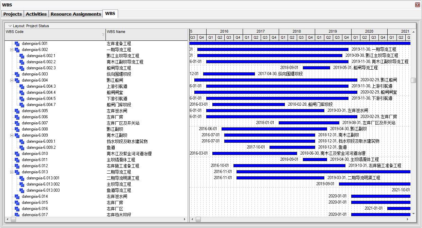The height and width of the screenshot is (228, 422).
Task: Open the Resource Assignments tab
Action: point(76,14)
